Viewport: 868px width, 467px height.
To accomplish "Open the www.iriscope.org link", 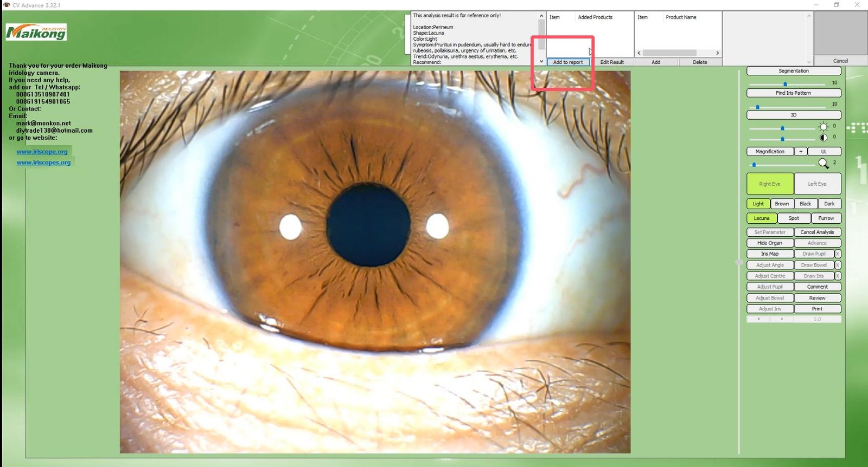I will coord(42,152).
